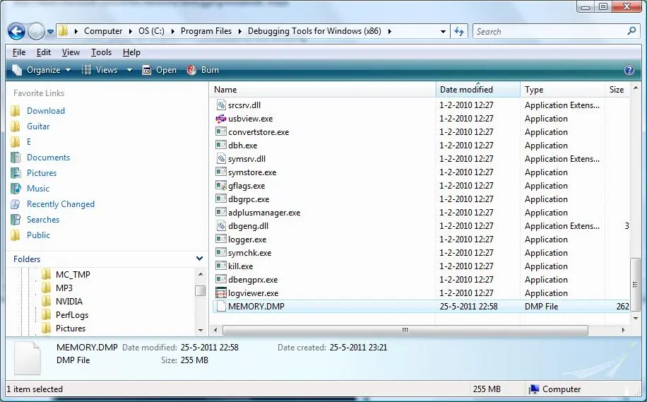Click the Recently Changed icon
Screen dimensions: 647x402
pyautogui.click(x=16, y=204)
